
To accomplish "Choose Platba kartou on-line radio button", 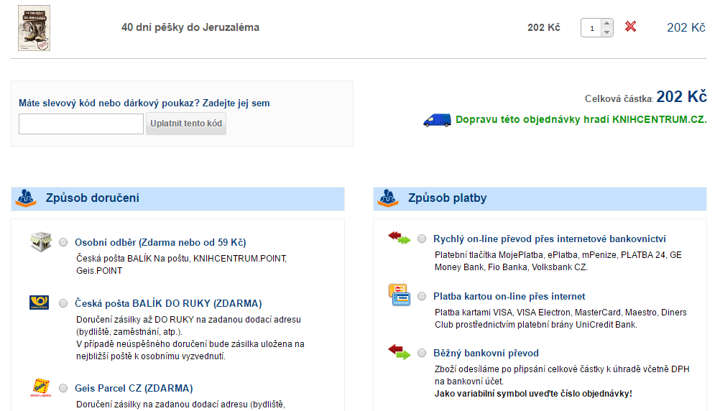I will 422,296.
